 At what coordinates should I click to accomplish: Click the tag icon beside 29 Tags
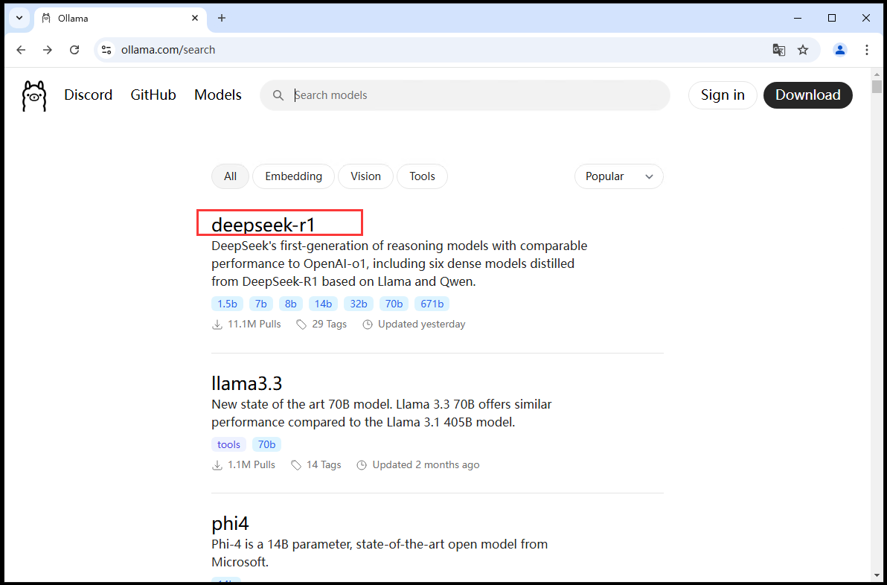pos(301,325)
